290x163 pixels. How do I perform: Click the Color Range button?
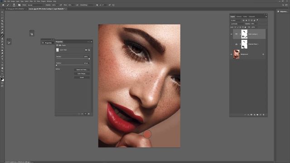82,73
